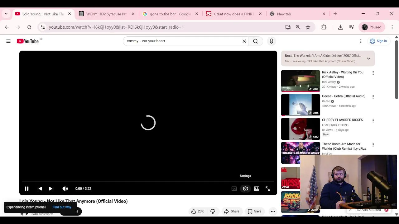Mute the video volume speaker icon
This screenshot has height=224, width=399.
[x=65, y=189]
